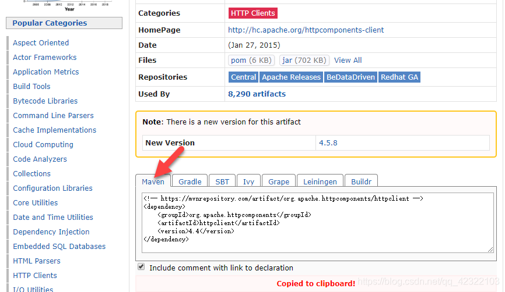Open Command Line Parsers category
The image size is (505, 292).
53,115
